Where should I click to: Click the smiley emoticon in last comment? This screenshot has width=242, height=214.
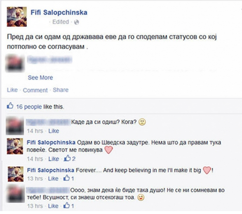click(x=141, y=198)
